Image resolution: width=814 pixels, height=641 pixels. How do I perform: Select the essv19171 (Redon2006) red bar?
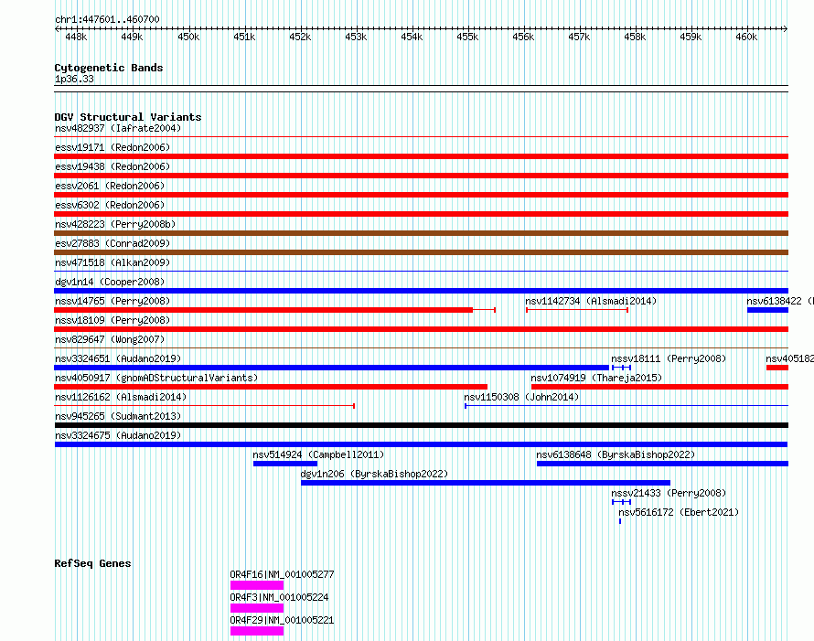tap(421, 156)
